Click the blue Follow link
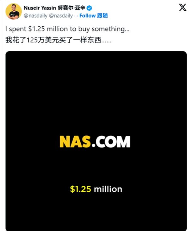 pyautogui.click(x=87, y=15)
